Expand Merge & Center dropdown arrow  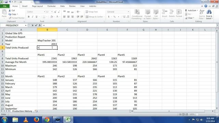click(104, 17)
